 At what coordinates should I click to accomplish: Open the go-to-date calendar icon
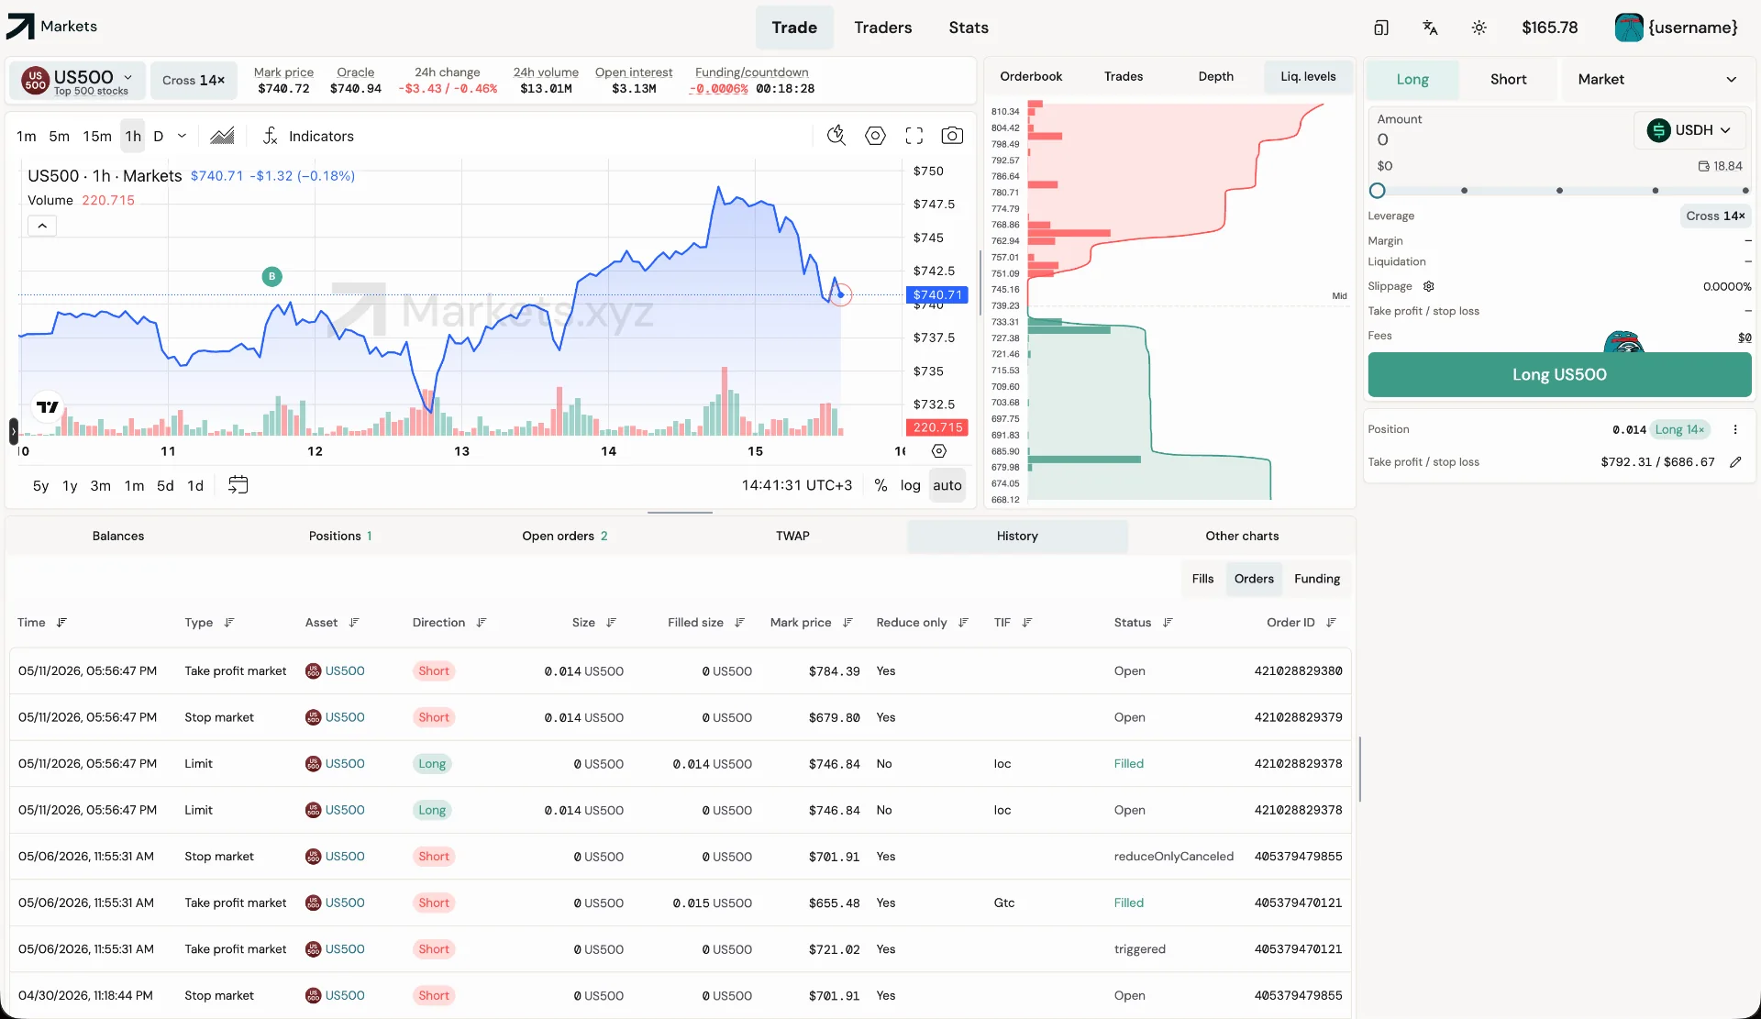click(238, 485)
